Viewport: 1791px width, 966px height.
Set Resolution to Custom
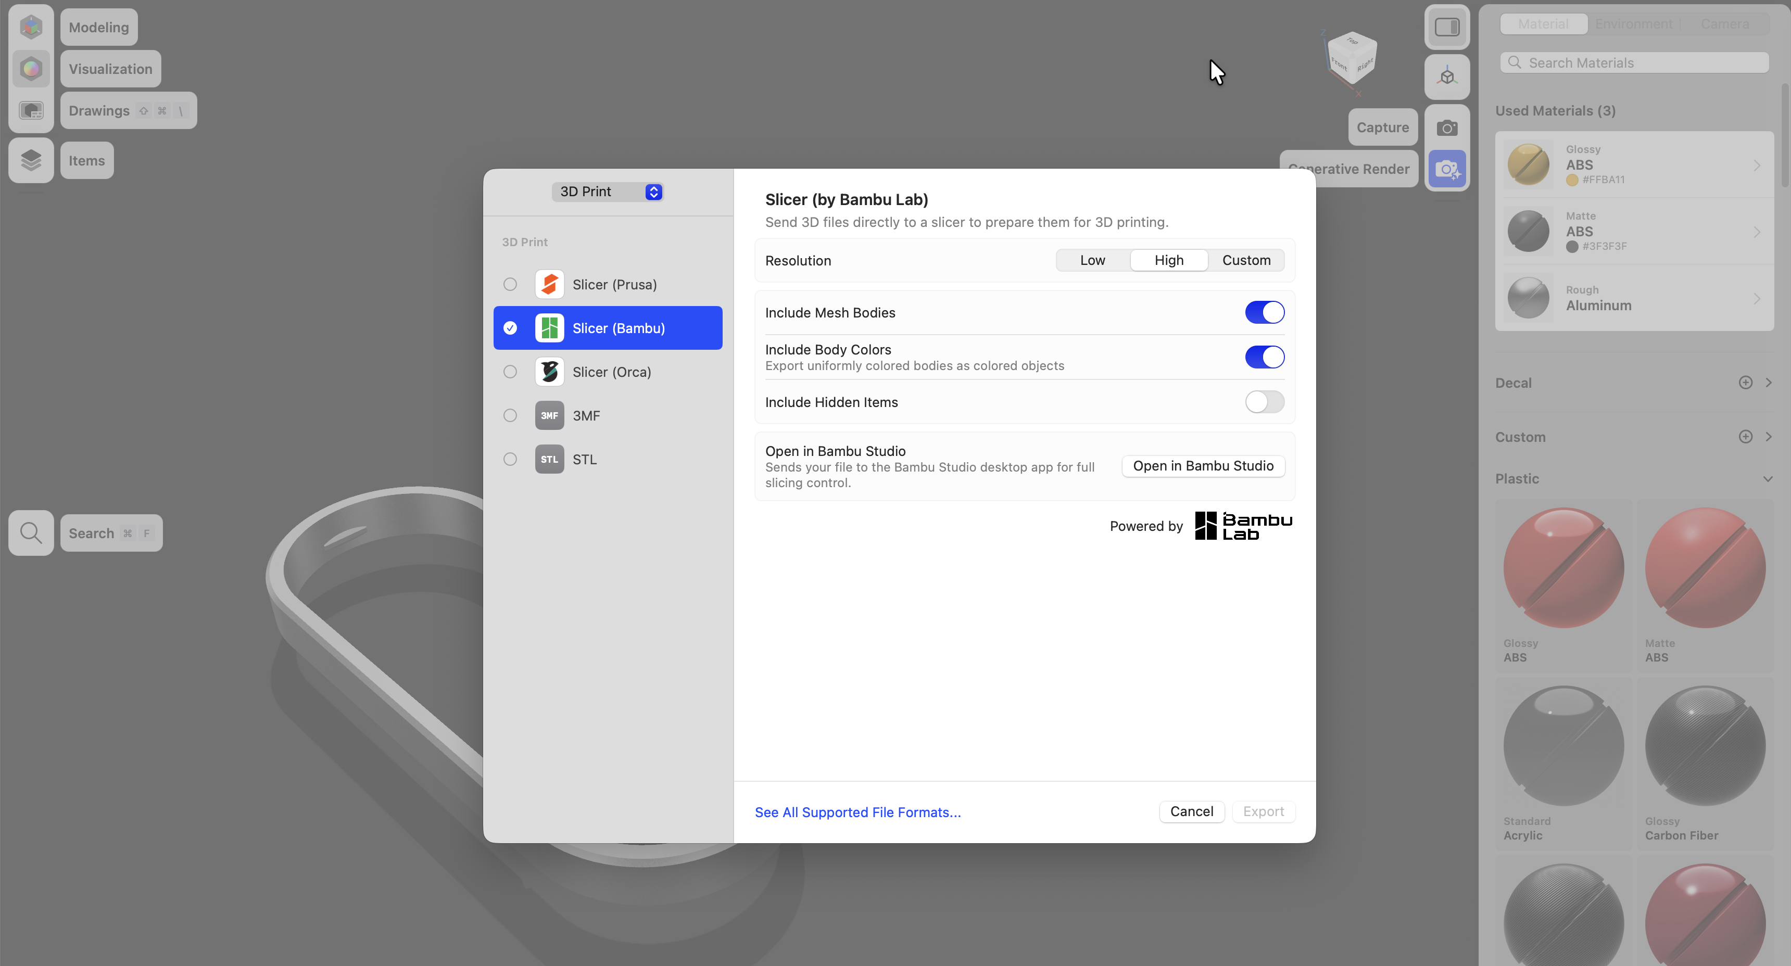[x=1246, y=261]
